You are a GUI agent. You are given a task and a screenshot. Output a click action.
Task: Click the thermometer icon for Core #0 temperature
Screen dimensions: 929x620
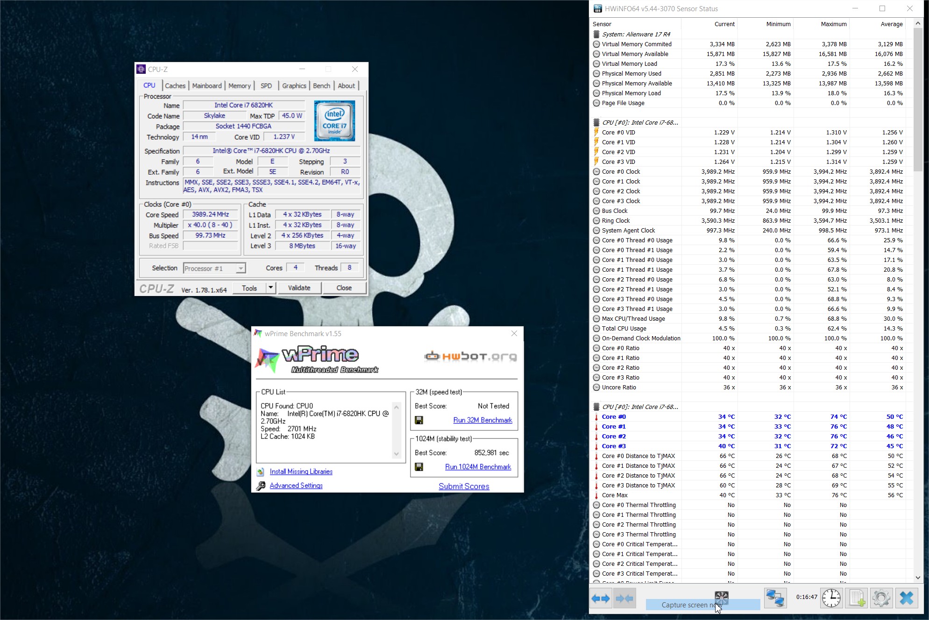tap(596, 417)
